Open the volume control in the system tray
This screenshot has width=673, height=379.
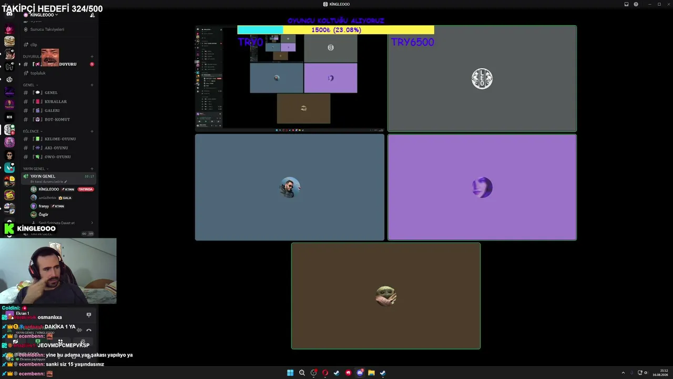646,373
